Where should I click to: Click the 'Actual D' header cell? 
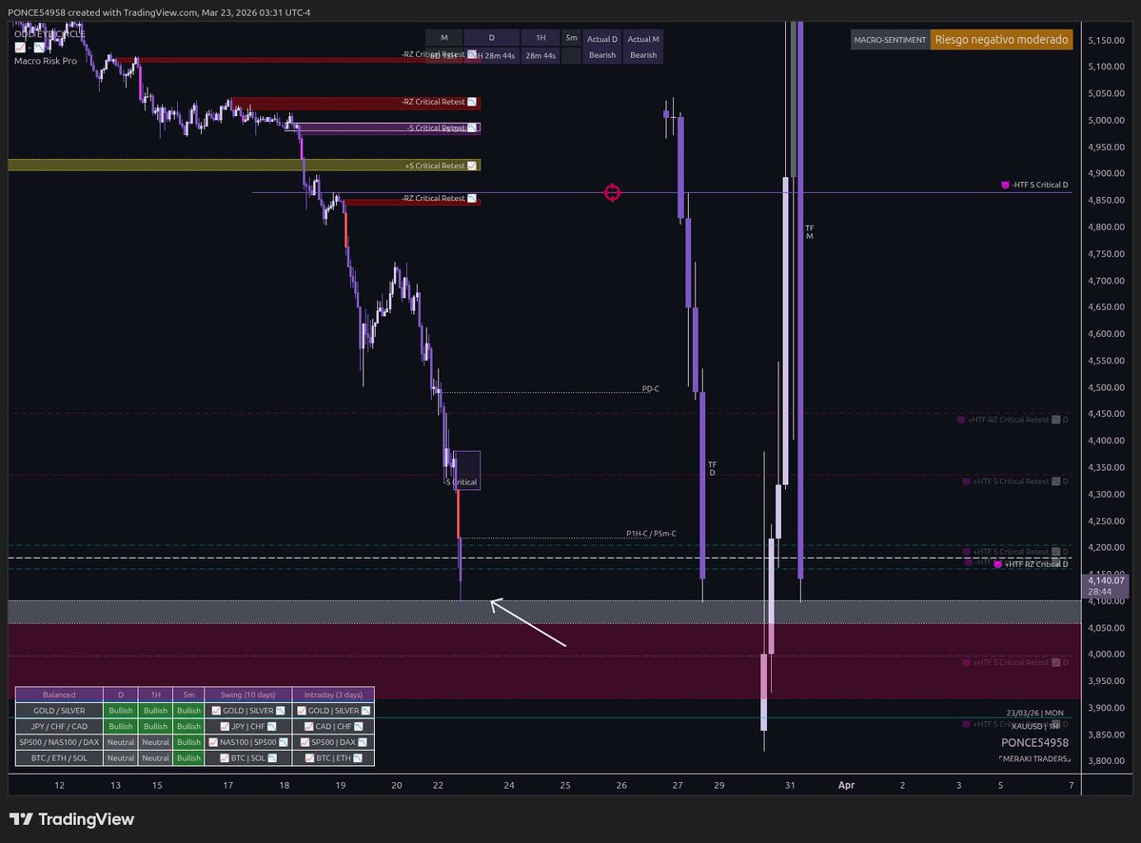(601, 39)
